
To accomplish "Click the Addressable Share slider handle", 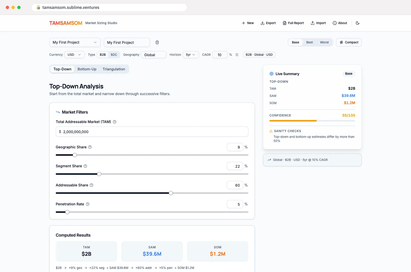I will (x=171, y=193).
